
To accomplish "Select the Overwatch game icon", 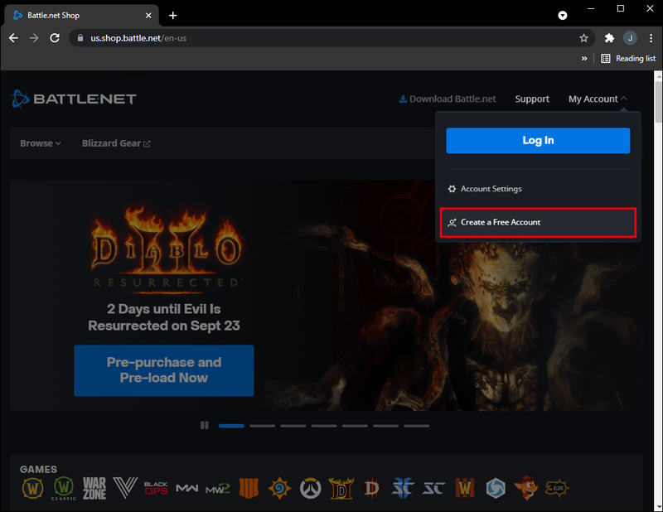I will point(310,488).
